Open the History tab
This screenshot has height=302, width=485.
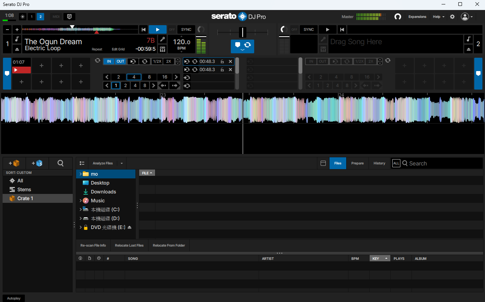379,163
